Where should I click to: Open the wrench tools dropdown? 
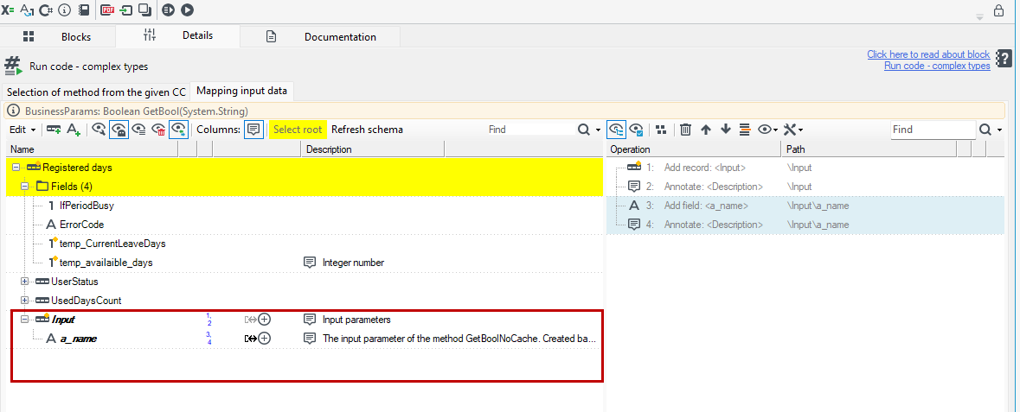793,130
